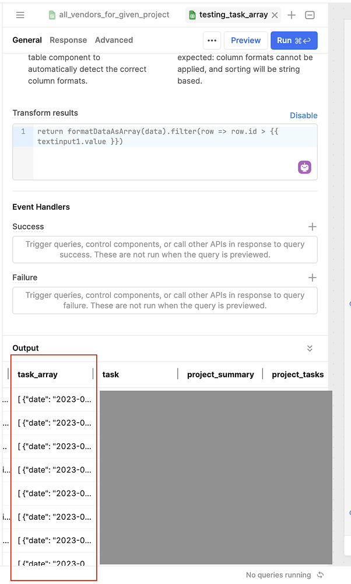Add a new query tab with plus
This screenshot has width=351, height=584.
click(x=292, y=15)
